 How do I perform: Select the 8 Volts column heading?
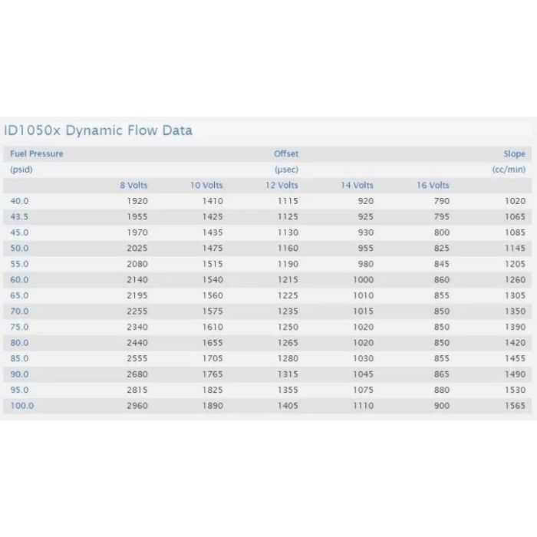click(133, 185)
